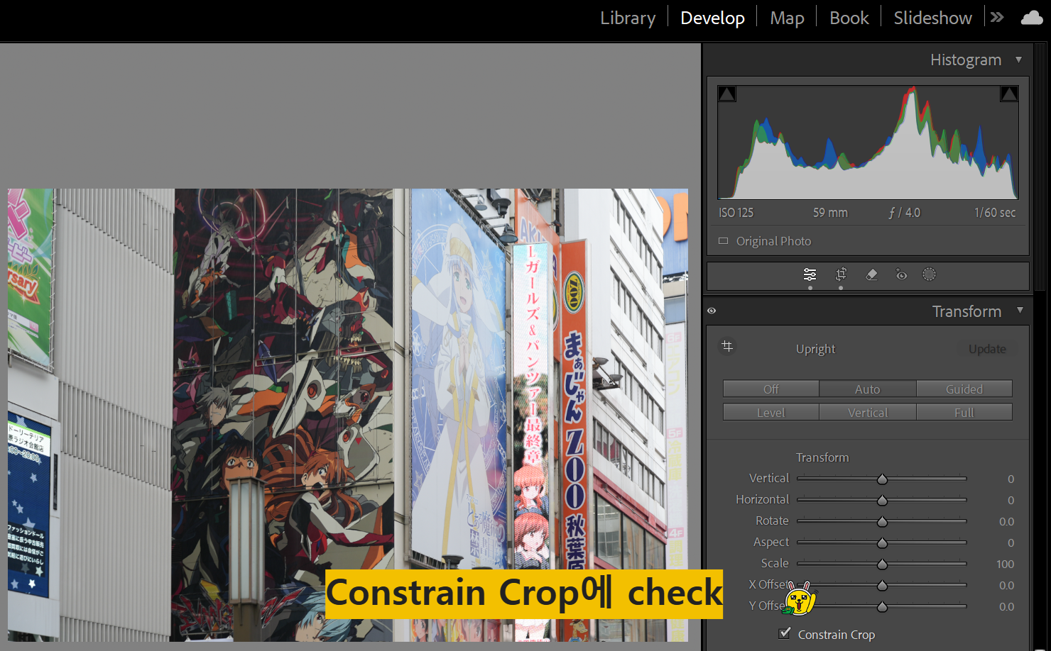
Task: Click the Update button under Upright
Action: pyautogui.click(x=987, y=348)
